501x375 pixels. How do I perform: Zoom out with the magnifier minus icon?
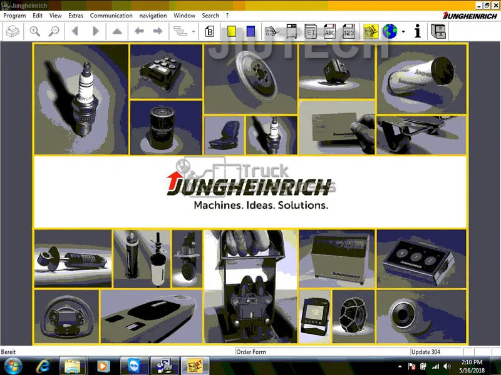click(54, 31)
